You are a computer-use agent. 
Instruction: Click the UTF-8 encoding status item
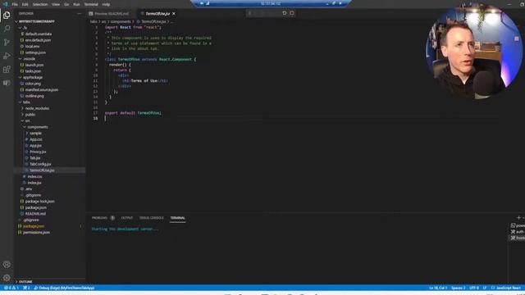pos(474,288)
